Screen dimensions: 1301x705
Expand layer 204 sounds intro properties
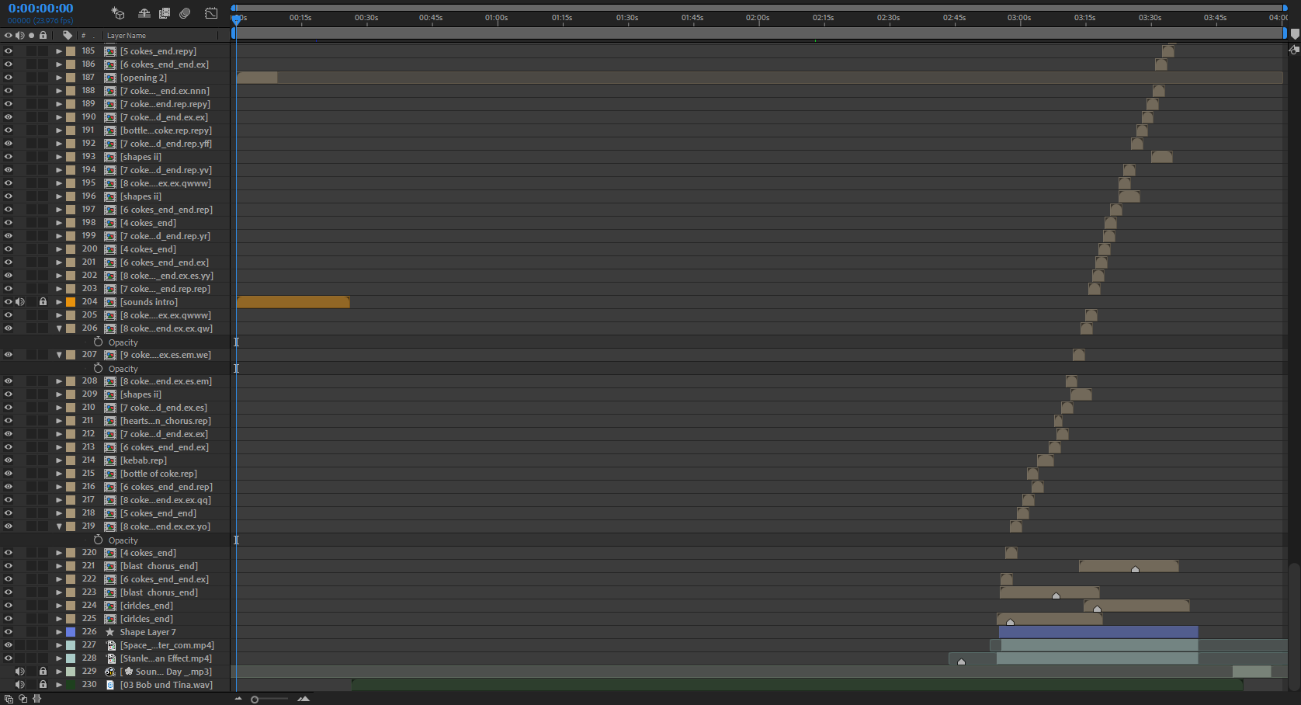pyautogui.click(x=59, y=302)
